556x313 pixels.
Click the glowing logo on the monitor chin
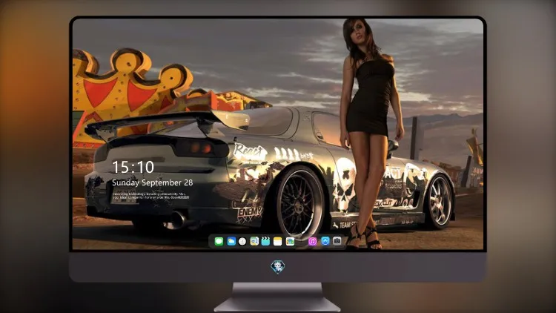coord(278,267)
